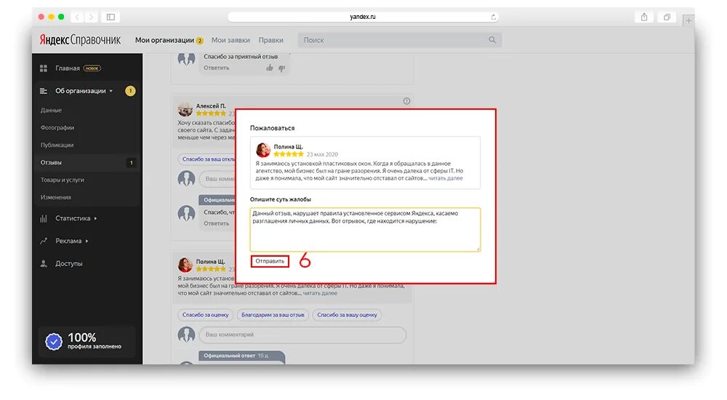Screen dimensions: 727x400
Task: Insert Спасибо за вашу оценку quick reply
Action: [x=347, y=315]
